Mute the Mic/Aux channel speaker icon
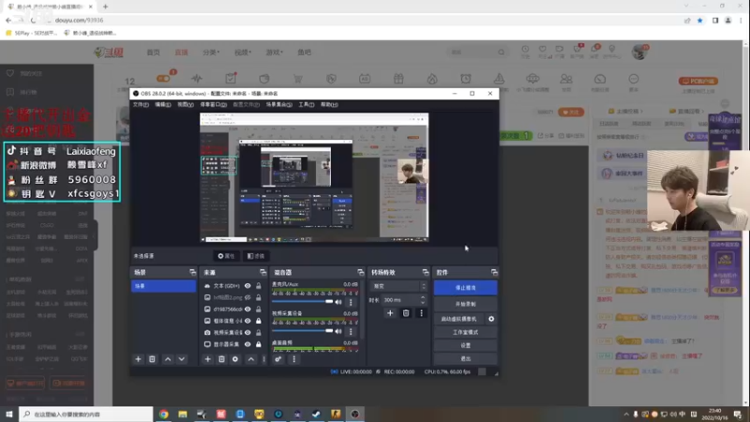 click(338, 302)
